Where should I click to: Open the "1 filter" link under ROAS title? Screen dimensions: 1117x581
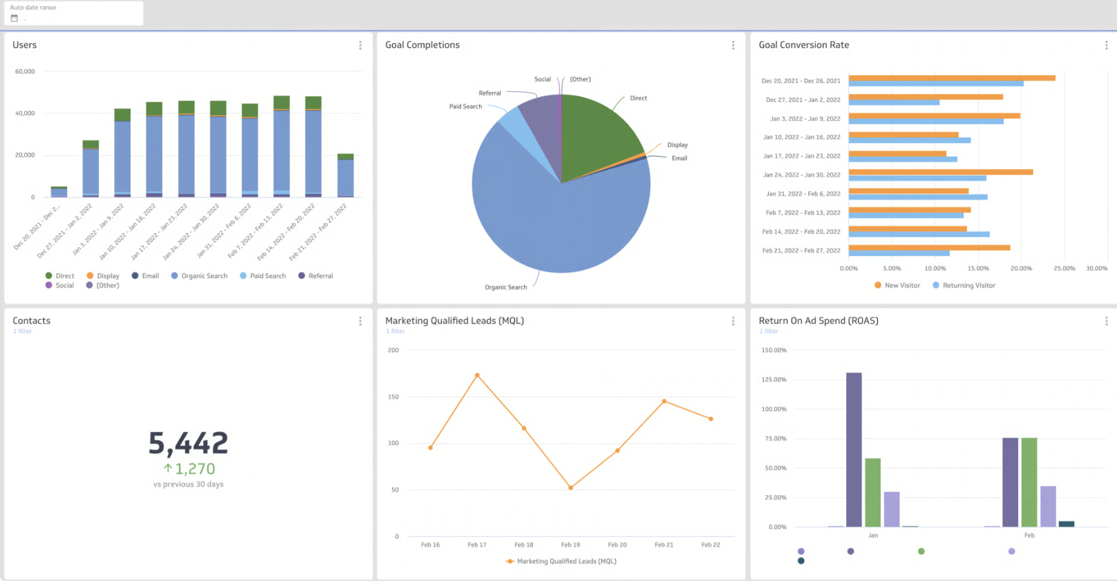coord(768,331)
